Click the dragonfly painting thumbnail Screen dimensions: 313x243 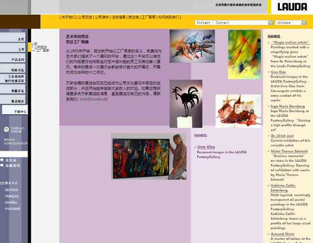(192, 46)
